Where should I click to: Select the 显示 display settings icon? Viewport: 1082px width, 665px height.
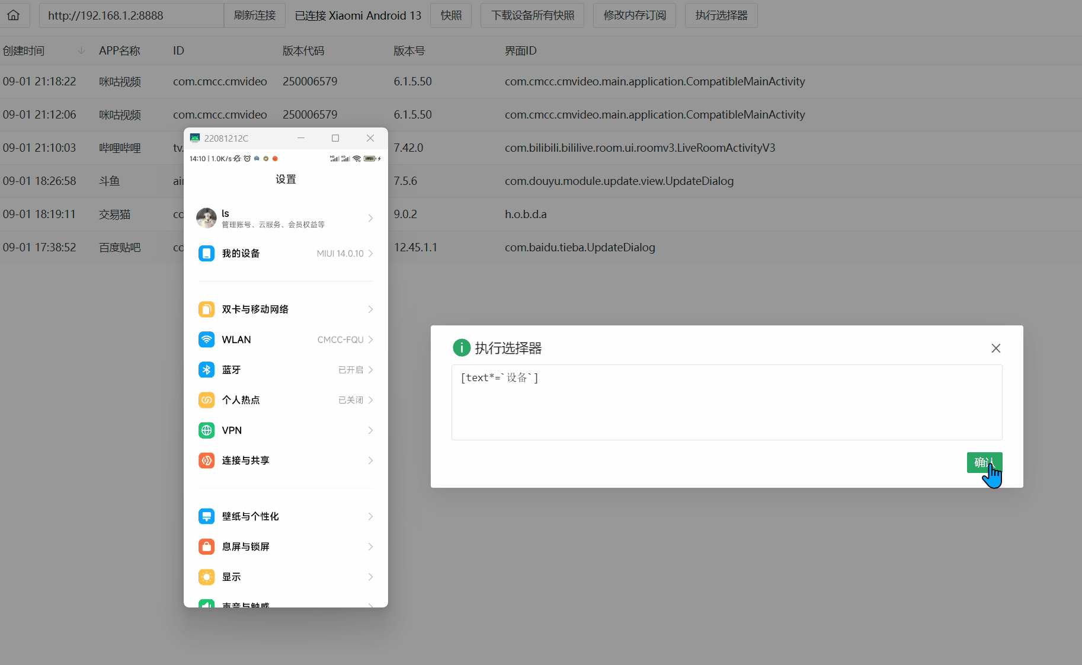[206, 576]
